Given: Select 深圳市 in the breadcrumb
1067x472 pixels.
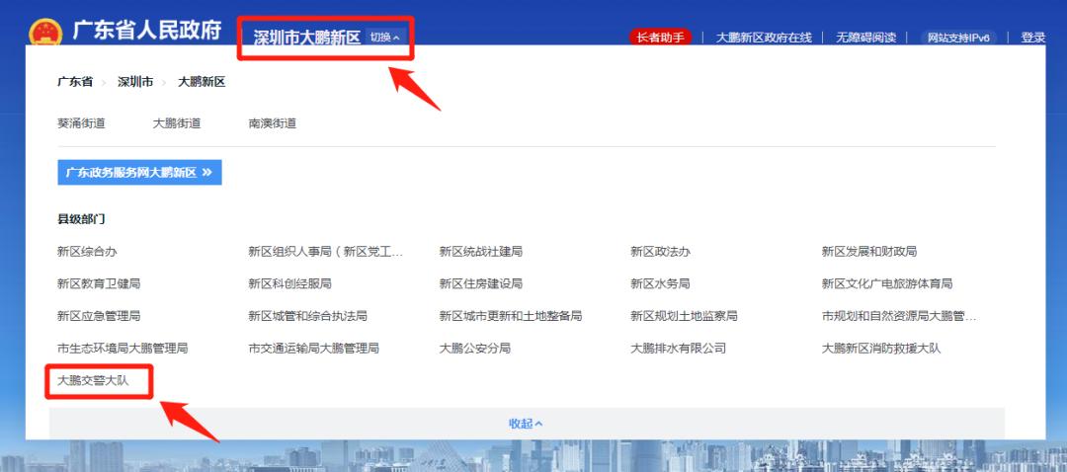Looking at the screenshot, I should [x=135, y=82].
